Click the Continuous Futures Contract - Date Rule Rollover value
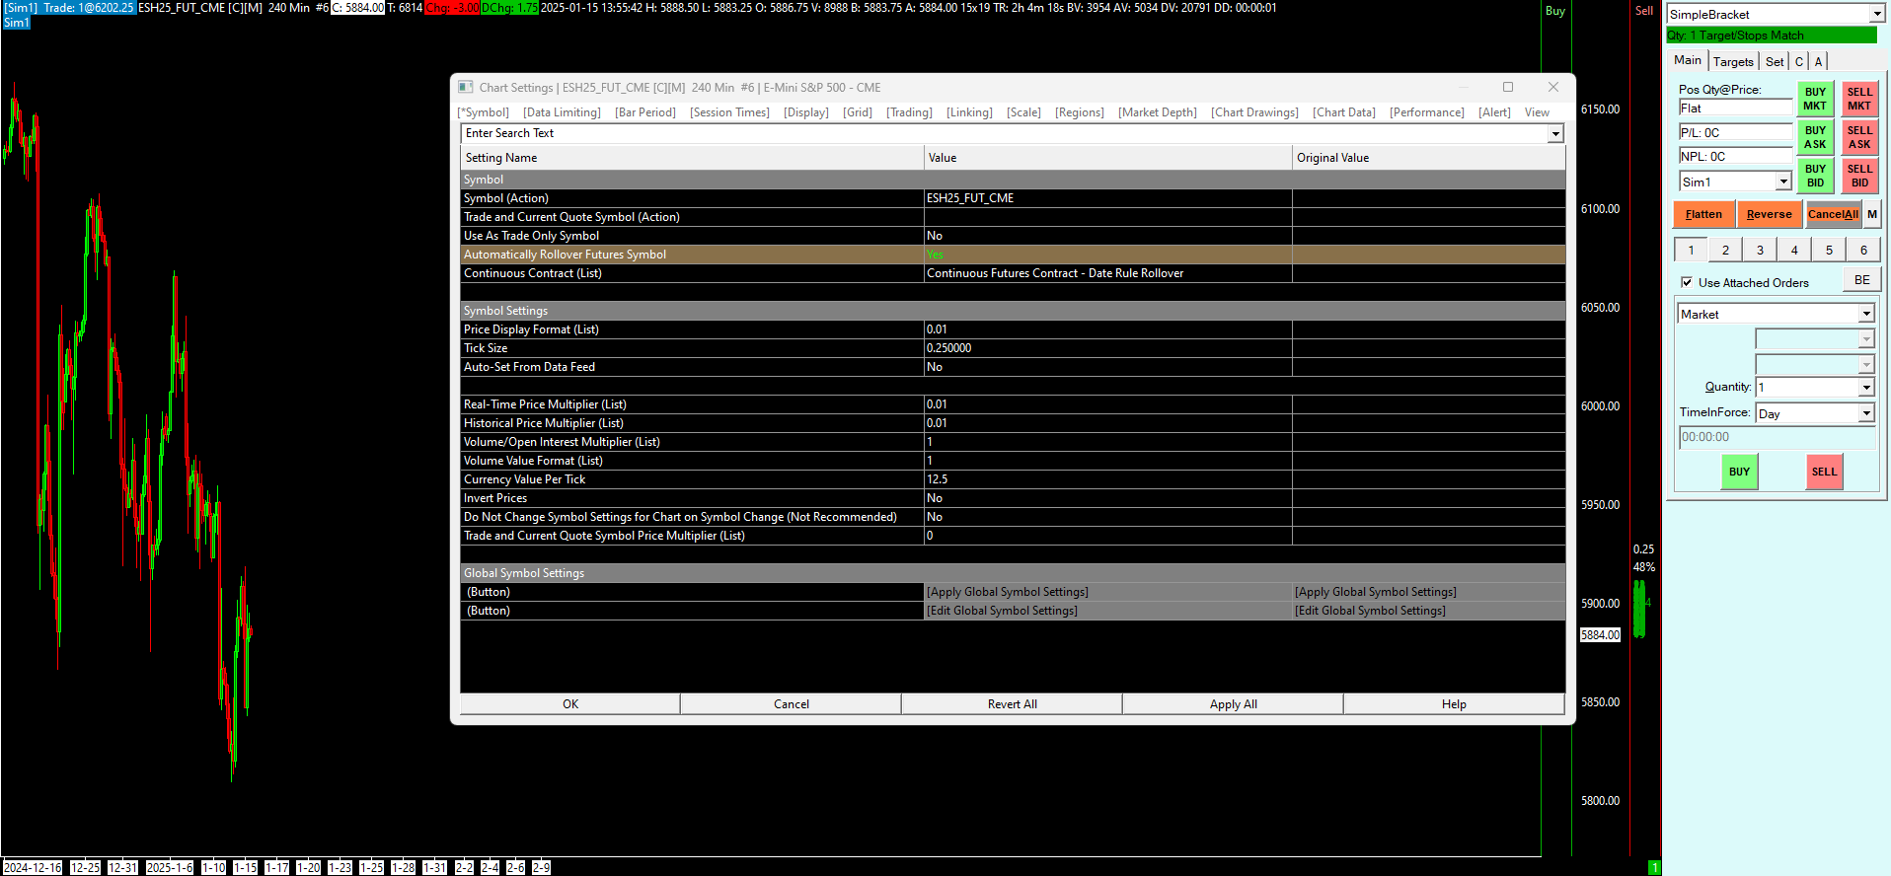 (x=1108, y=273)
